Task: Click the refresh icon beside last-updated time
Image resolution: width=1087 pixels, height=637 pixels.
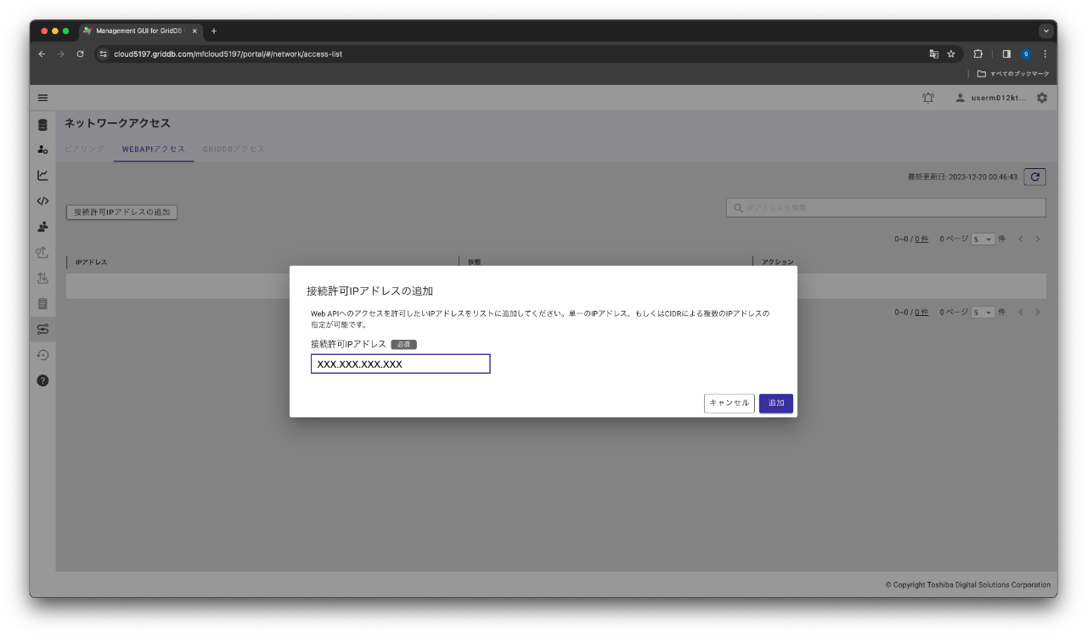Action: click(1034, 177)
